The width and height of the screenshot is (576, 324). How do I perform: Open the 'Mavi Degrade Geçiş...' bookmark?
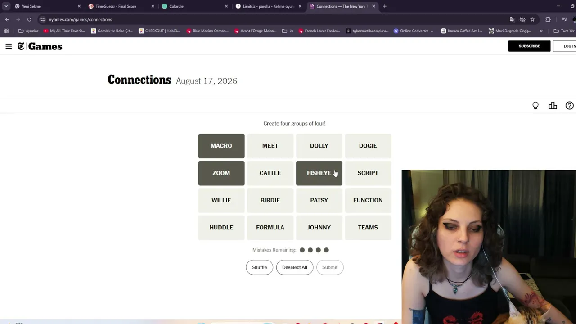coord(510,31)
